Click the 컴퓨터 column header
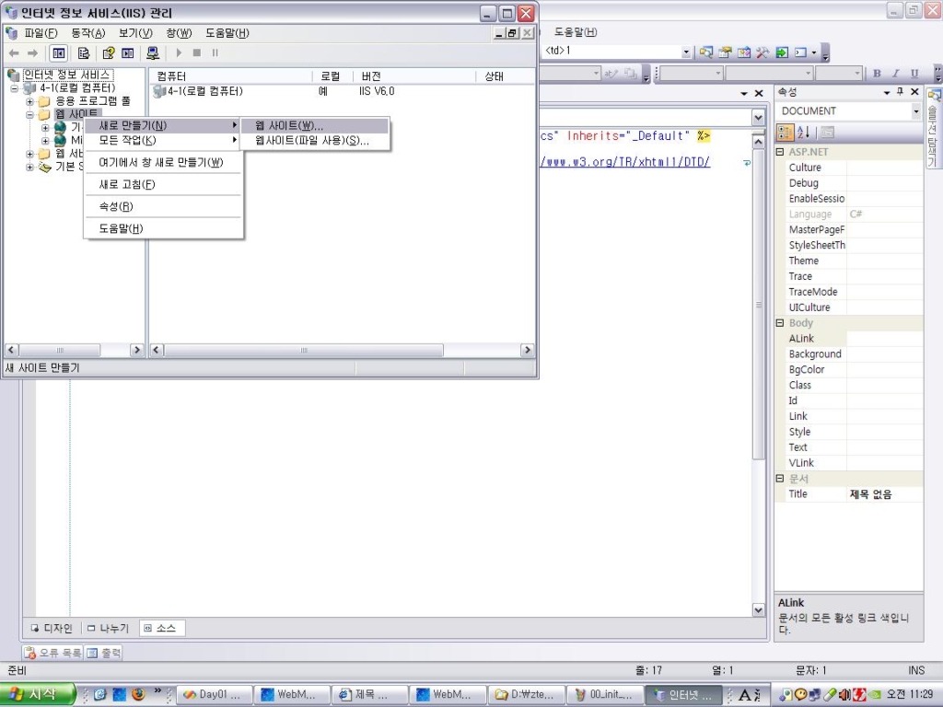943x707 pixels. point(232,76)
